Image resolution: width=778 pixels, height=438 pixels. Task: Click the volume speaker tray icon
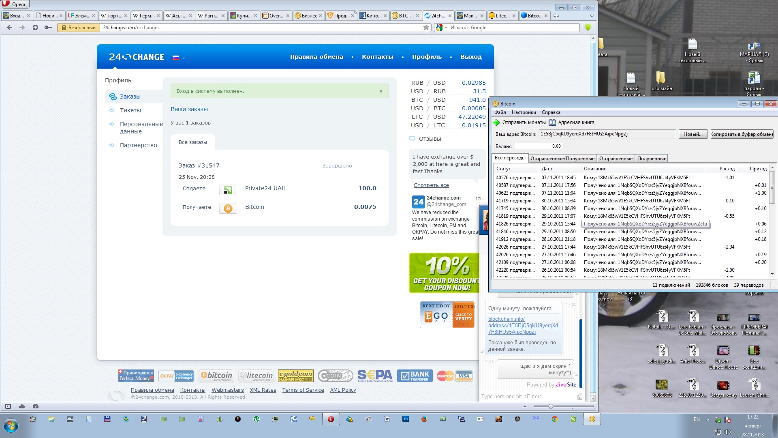pyautogui.click(x=728, y=432)
